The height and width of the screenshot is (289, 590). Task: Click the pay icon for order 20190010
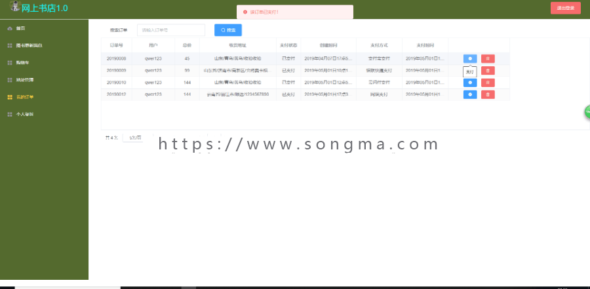tap(470, 83)
